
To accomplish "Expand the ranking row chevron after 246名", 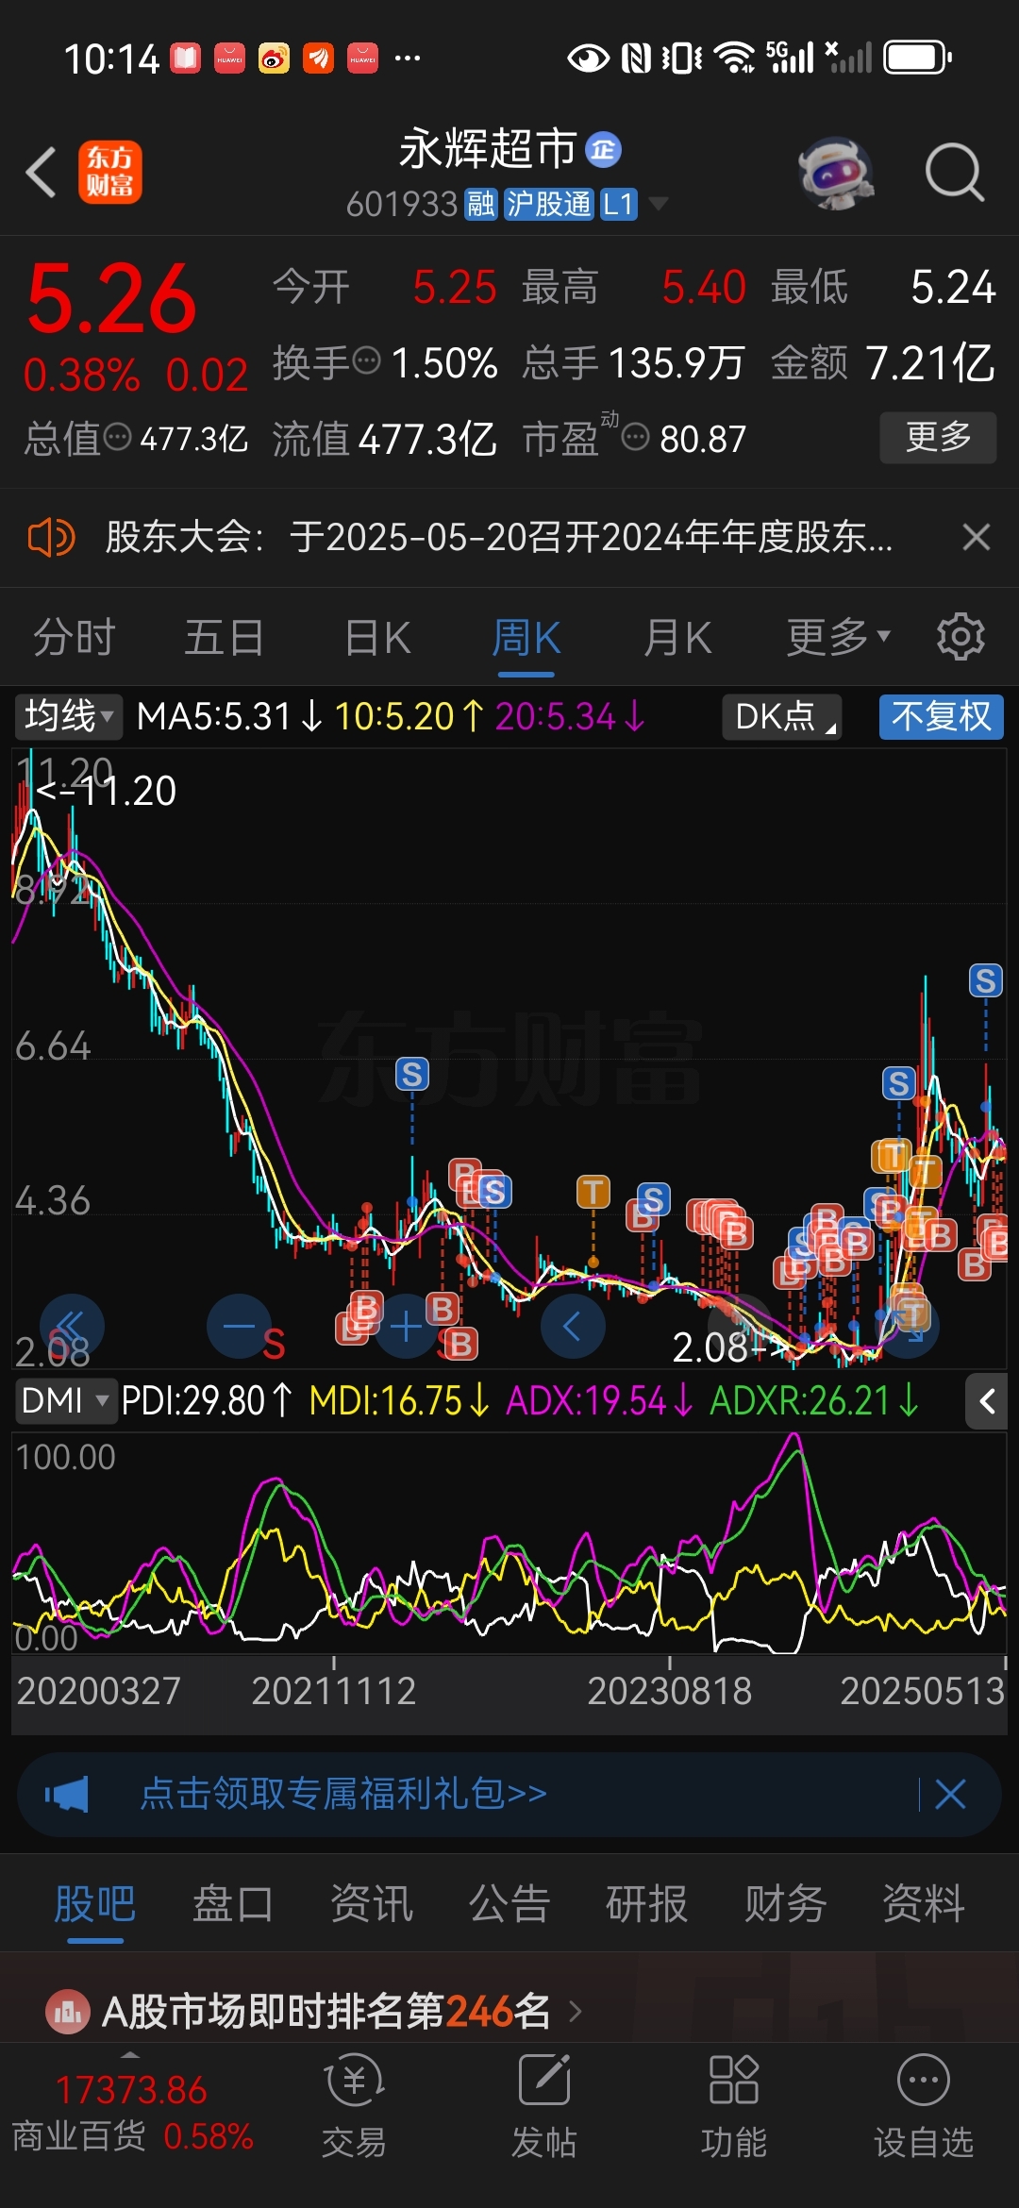I will tap(576, 2012).
